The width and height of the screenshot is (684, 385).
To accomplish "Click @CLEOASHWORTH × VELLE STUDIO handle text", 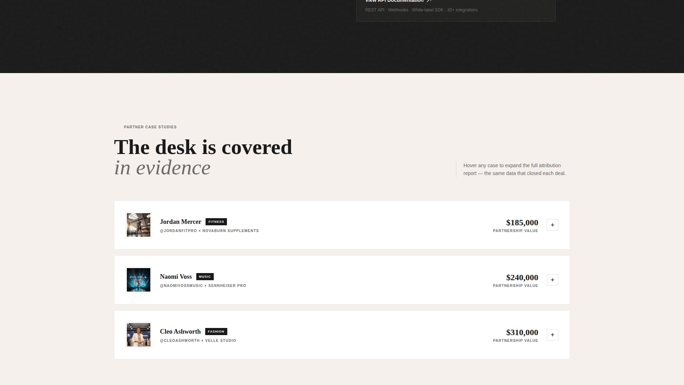I will point(198,341).
